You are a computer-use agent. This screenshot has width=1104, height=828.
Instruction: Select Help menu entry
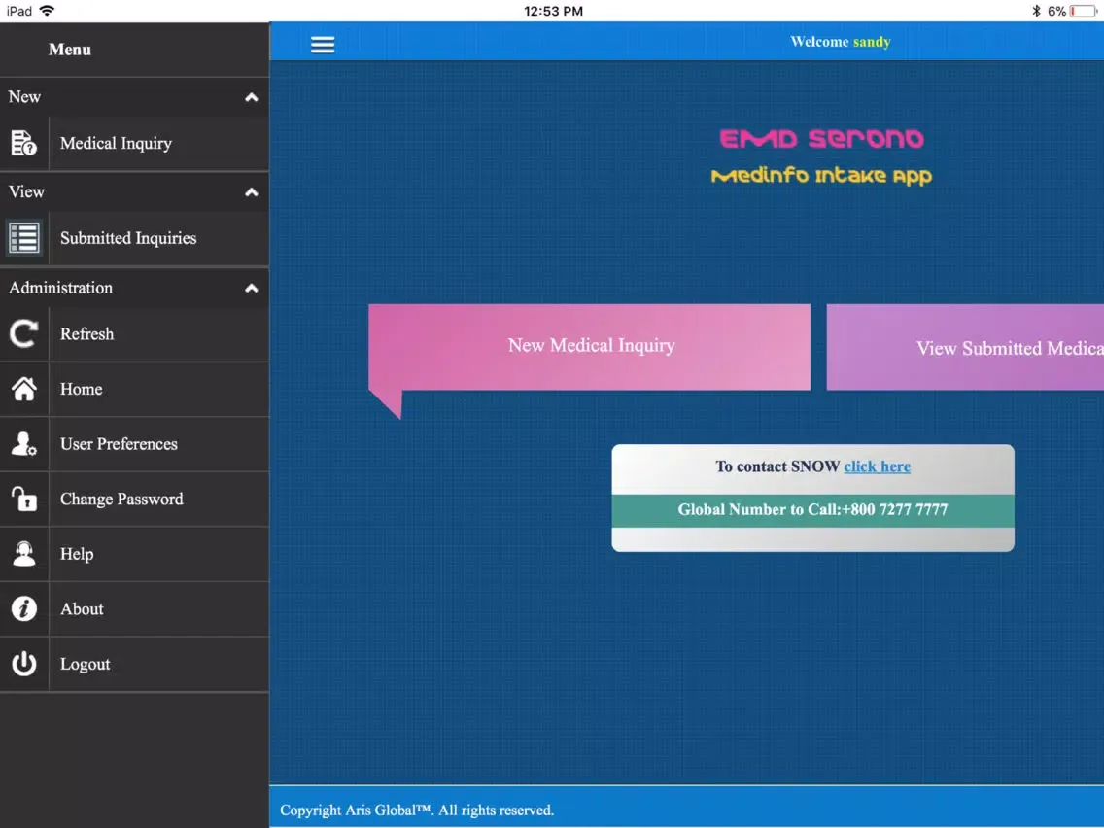[x=134, y=554]
